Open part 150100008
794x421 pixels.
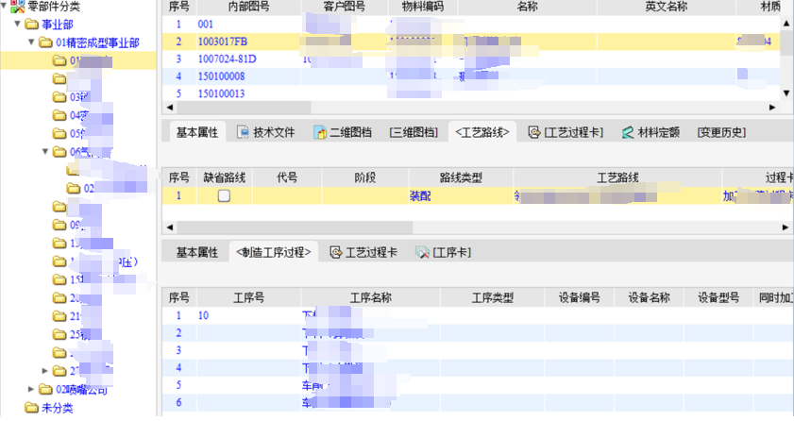coord(221,76)
